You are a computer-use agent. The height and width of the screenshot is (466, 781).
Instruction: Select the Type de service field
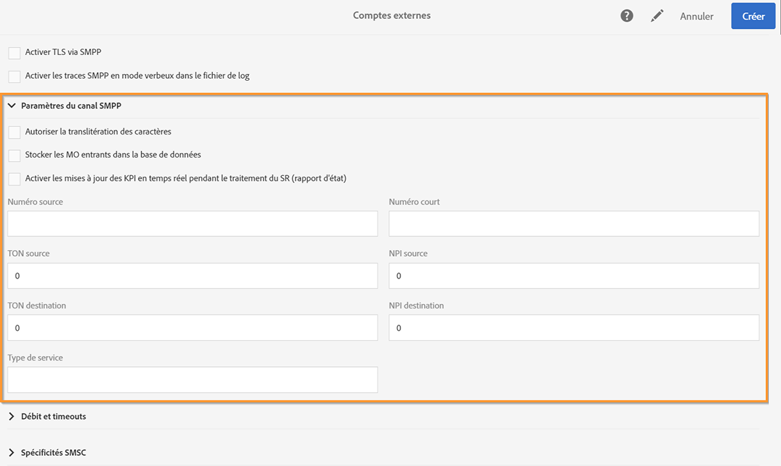[192, 380]
